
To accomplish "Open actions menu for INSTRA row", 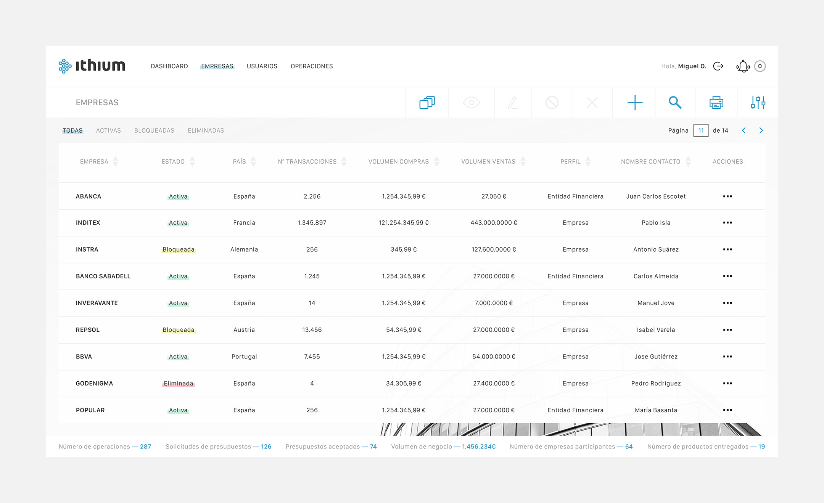I will pyautogui.click(x=727, y=249).
